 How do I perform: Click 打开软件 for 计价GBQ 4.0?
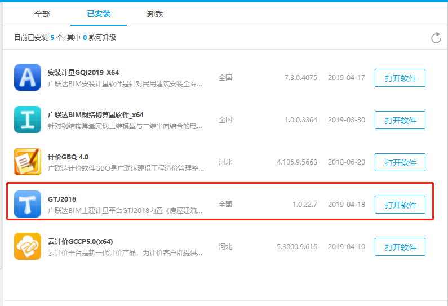pyautogui.click(x=400, y=162)
